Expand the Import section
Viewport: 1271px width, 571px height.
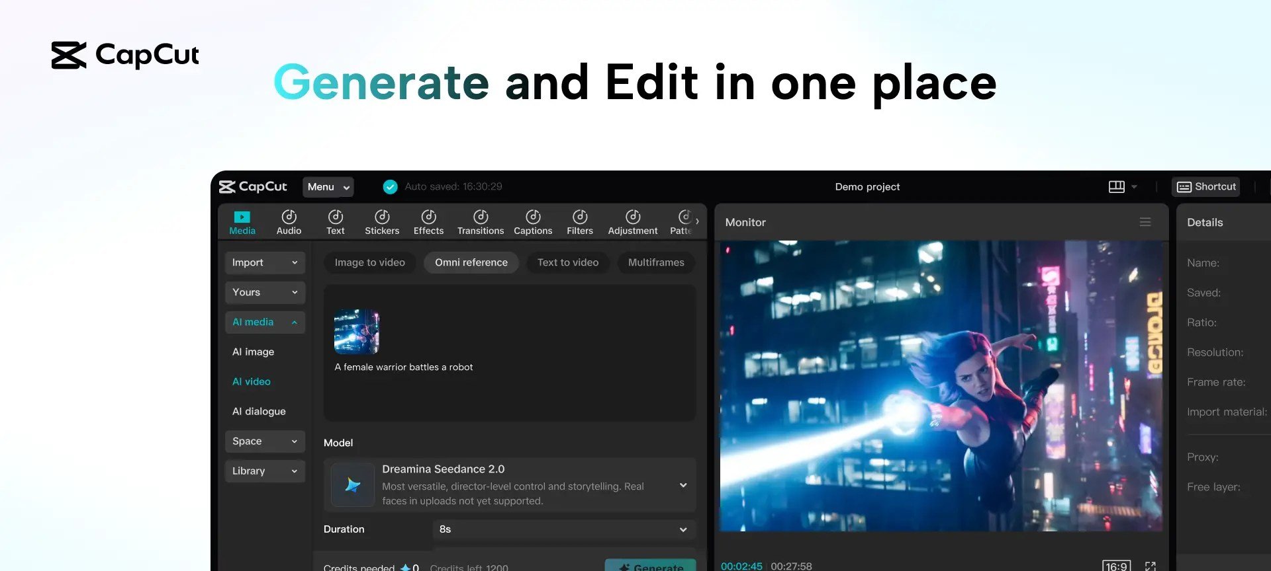pyautogui.click(x=265, y=262)
